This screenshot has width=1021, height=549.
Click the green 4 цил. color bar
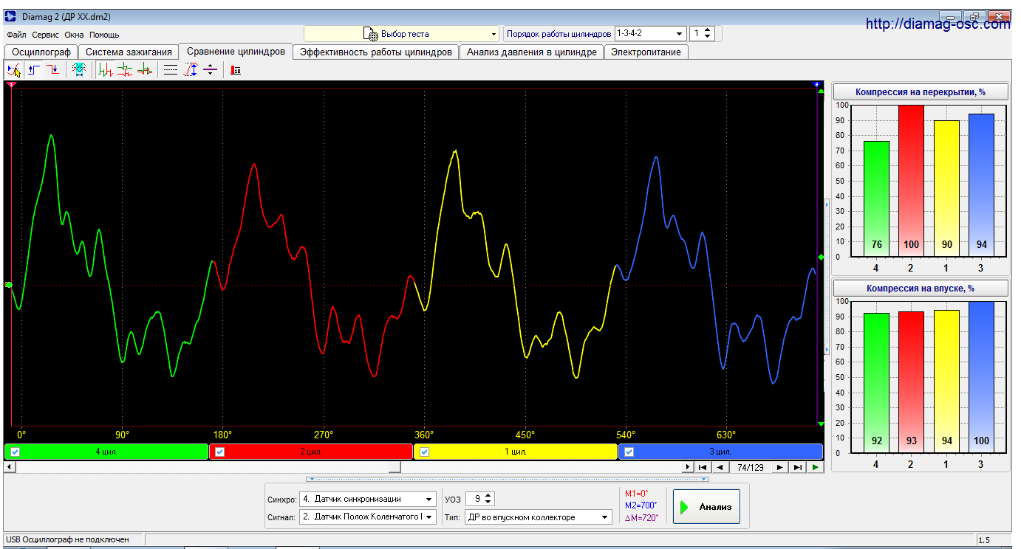tap(106, 452)
